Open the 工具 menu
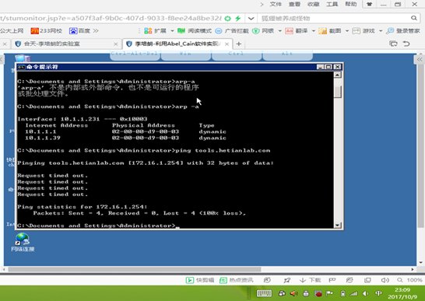425x301 pixels. [332, 4]
